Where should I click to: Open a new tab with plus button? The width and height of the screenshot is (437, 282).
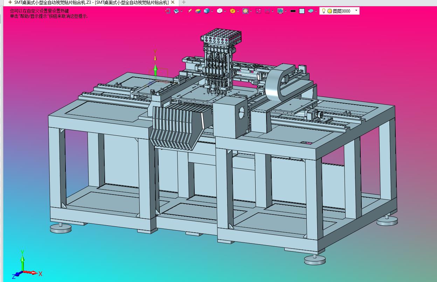click(184, 2)
